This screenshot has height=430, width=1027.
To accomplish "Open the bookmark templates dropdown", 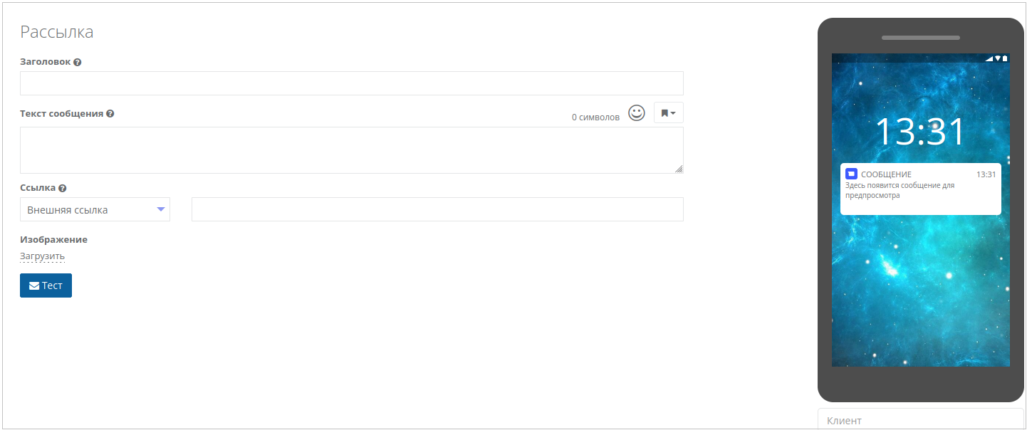I will 668,112.
